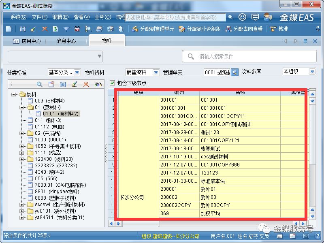324x243 pixels.
Task: Click the attachment clipboard icon in toolbar
Action: pos(121,29)
